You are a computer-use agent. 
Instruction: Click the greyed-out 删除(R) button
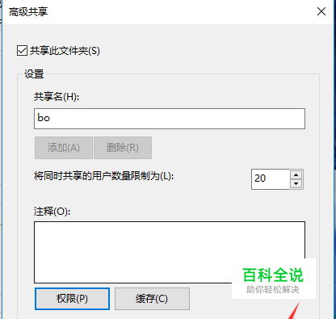coord(123,148)
